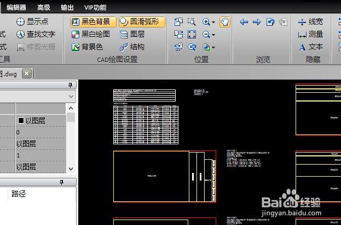
Task: Select the 以图层 value below value 1
Action: (x=41, y=167)
